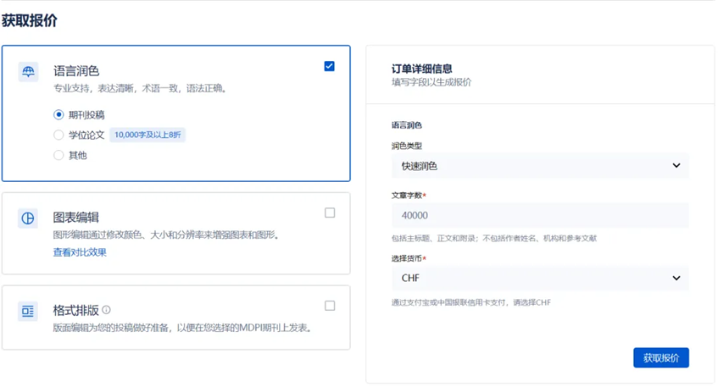Click the 10,000字及以上8折 discount badge
Viewport: 718px width, 387px height.
(x=147, y=135)
